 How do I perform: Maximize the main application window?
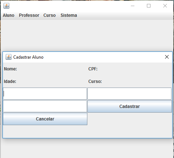click(149, 6)
